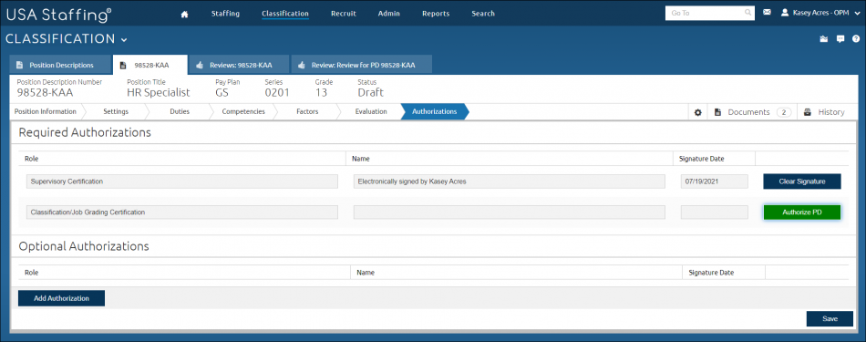This screenshot has height=342, width=866.
Task: Click the Draft status text
Action: [371, 92]
